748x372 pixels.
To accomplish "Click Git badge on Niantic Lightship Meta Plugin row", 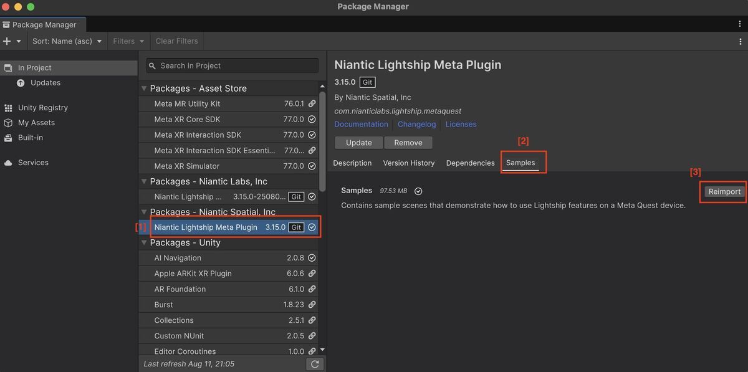I will click(296, 227).
